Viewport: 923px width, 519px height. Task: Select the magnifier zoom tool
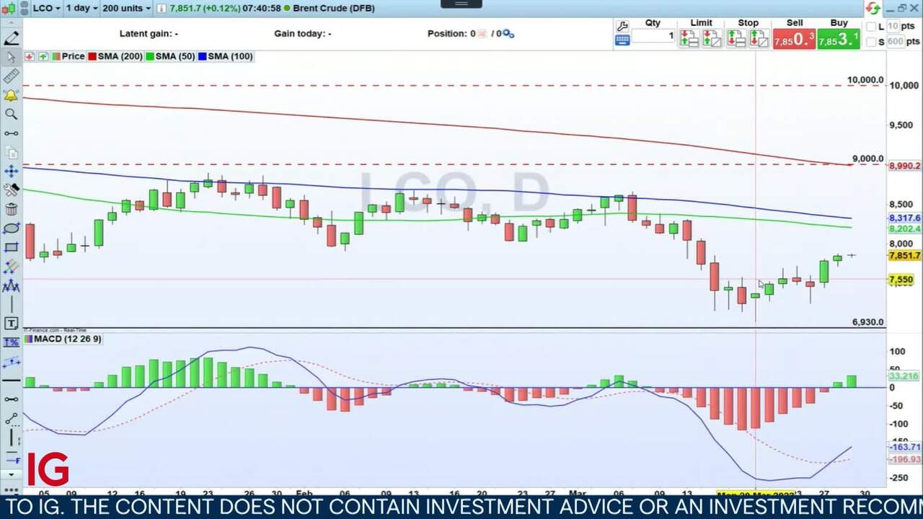pyautogui.click(x=12, y=114)
